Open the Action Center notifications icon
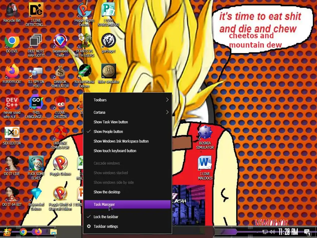 pos(307,232)
